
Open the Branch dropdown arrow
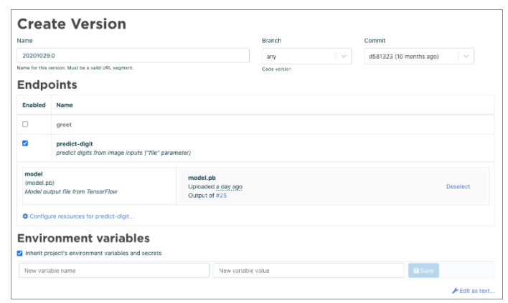pyautogui.click(x=344, y=57)
